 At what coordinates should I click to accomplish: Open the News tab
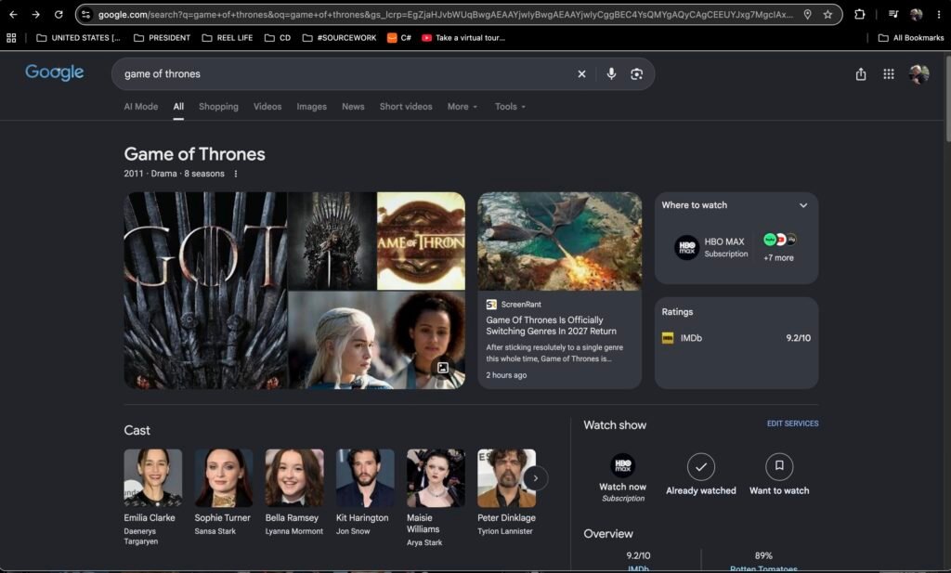pyautogui.click(x=353, y=107)
